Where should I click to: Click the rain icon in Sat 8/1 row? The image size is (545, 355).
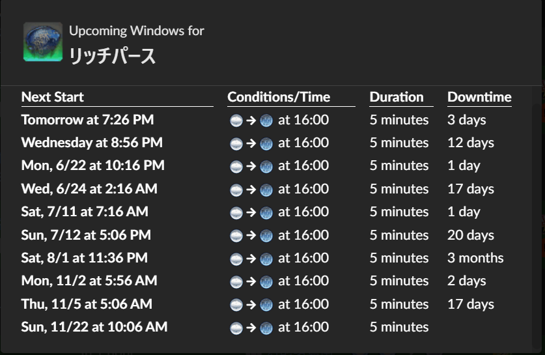[x=266, y=259]
